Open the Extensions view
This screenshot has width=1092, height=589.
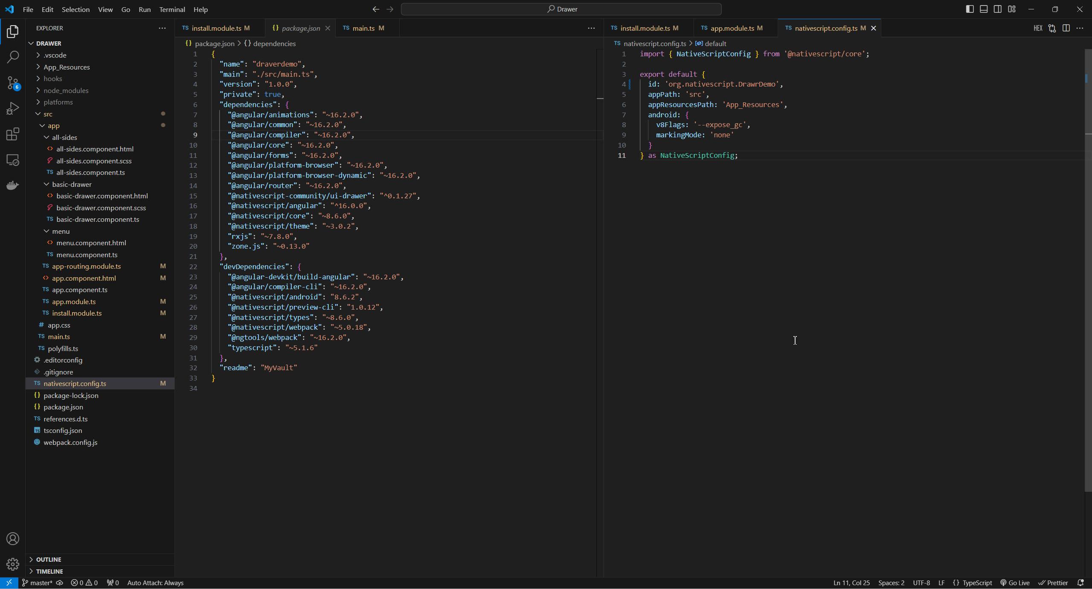coord(13,134)
